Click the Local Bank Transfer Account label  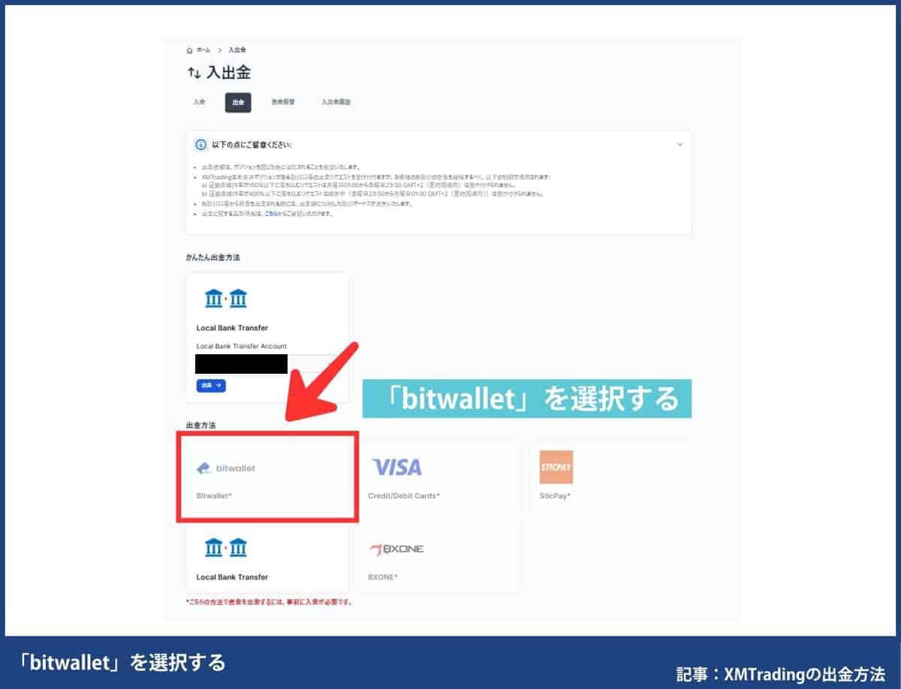(x=241, y=346)
